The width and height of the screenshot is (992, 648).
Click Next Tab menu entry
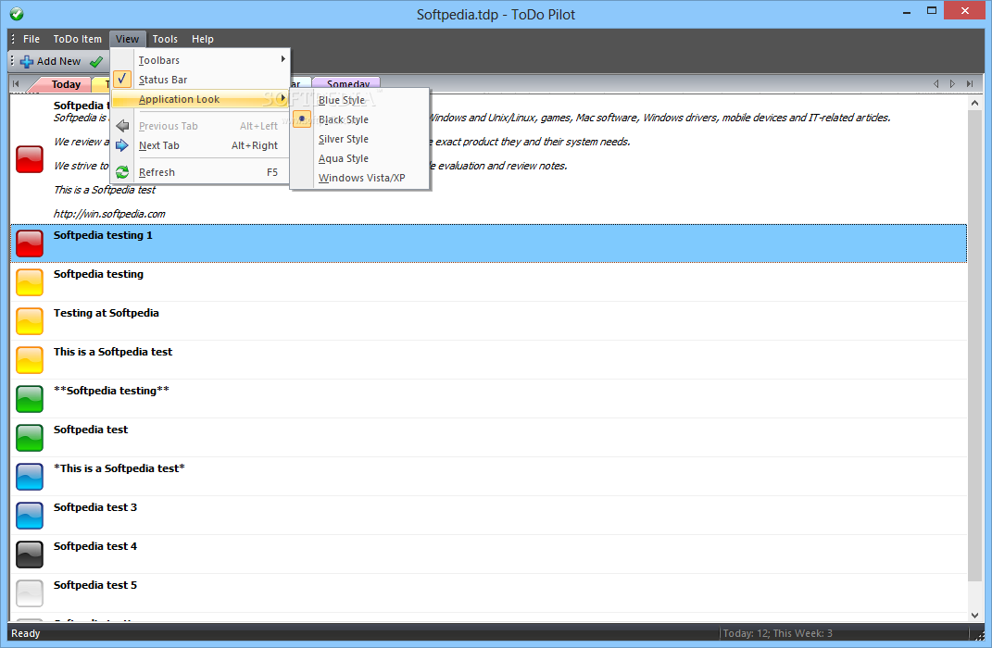[x=200, y=145]
